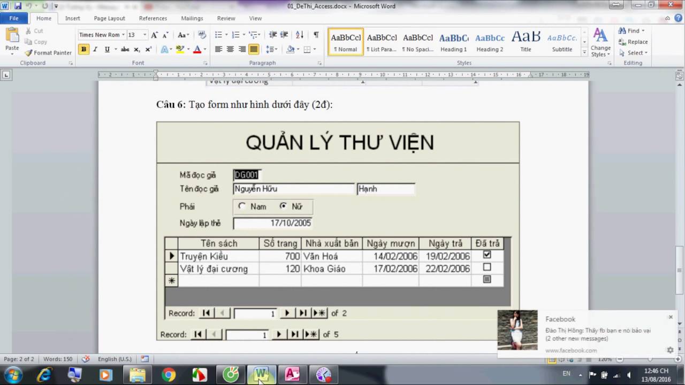Switch to the References tab
This screenshot has height=385, width=685.
coord(153,18)
